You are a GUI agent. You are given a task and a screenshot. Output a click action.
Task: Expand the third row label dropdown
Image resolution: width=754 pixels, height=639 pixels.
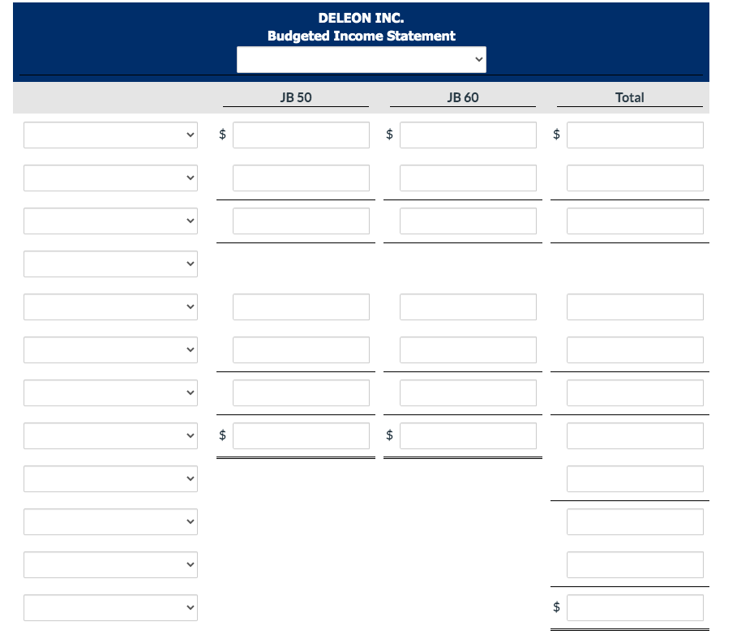tap(110, 221)
